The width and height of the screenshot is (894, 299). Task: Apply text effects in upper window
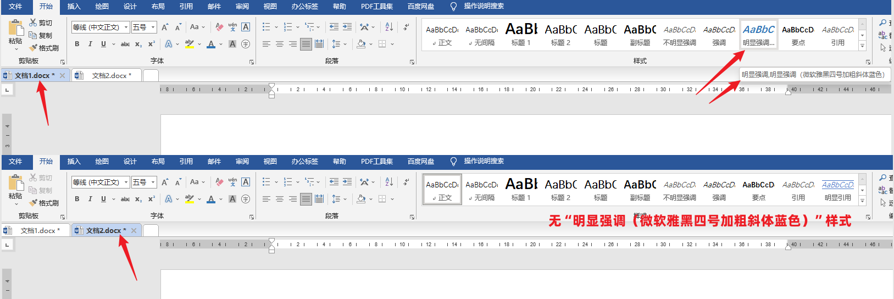tap(169, 44)
